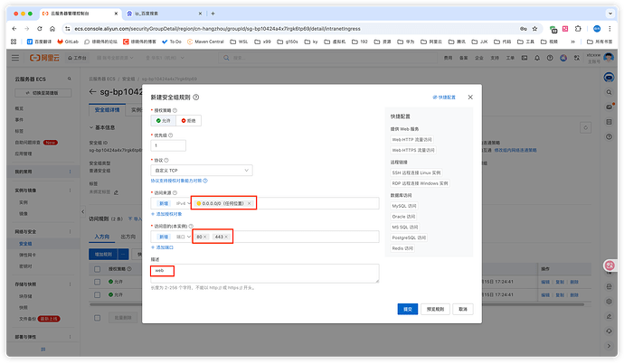Image resolution: width=624 pixels, height=363 pixels.
Task: Click 预览规则 button
Action: coord(435,309)
